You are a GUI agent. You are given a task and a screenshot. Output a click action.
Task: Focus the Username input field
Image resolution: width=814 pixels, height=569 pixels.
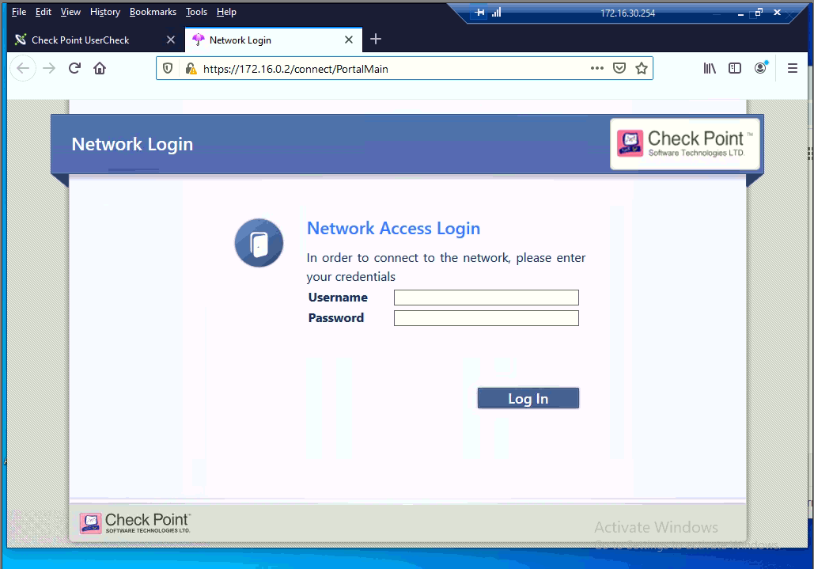tap(486, 298)
